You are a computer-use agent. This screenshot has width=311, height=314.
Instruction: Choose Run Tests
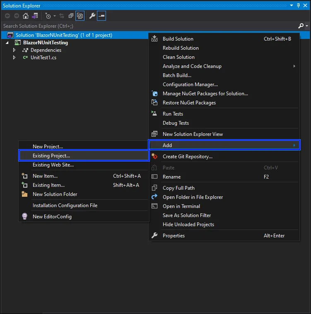click(x=224, y=114)
